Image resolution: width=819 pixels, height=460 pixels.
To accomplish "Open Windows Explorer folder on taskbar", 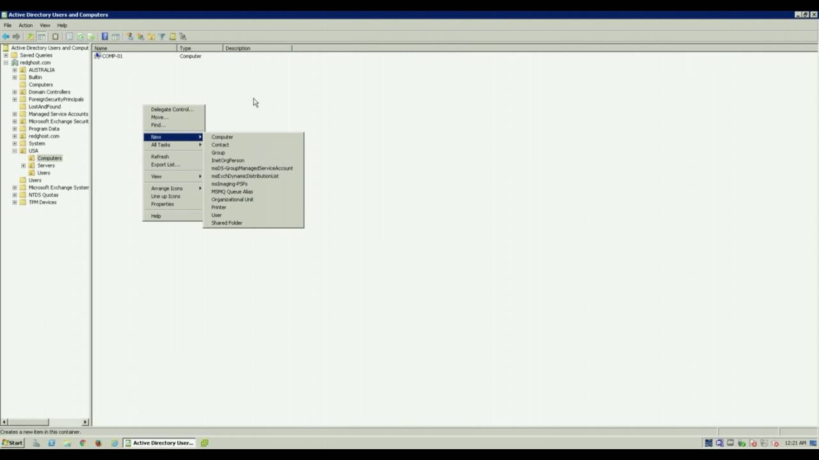I will [67, 443].
